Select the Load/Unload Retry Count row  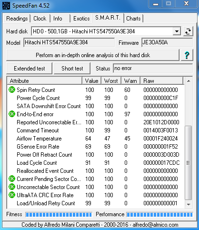coord(96,203)
